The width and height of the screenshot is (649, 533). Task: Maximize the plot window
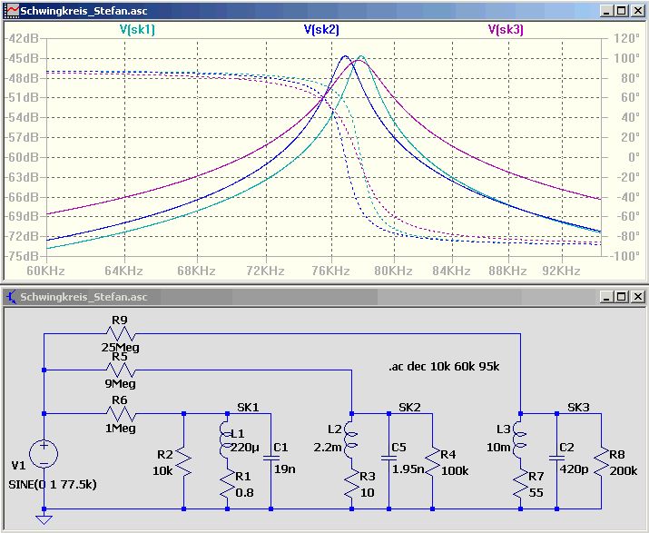pos(621,11)
